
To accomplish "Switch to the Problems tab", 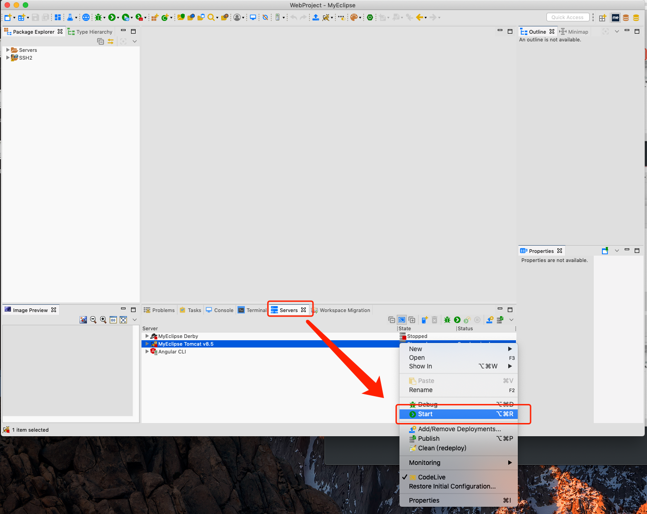I will pos(159,310).
